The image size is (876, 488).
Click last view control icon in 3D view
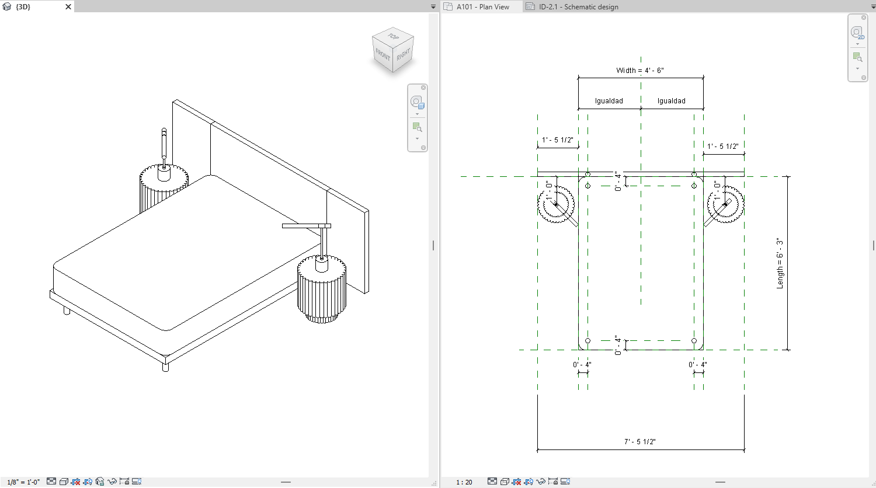point(137,482)
